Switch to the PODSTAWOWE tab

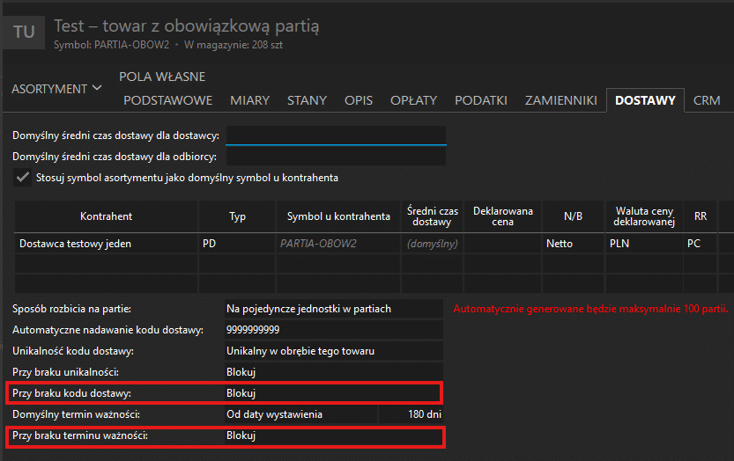pos(167,100)
